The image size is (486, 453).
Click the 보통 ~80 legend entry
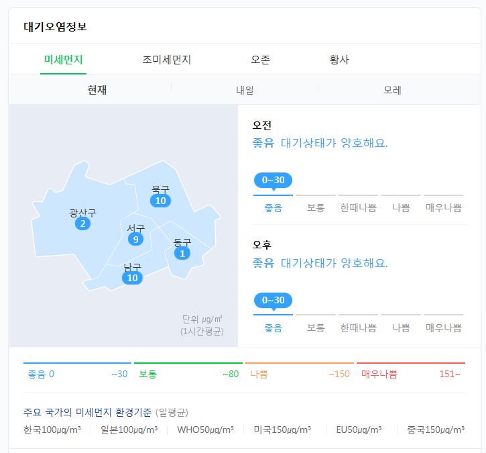tap(188, 374)
